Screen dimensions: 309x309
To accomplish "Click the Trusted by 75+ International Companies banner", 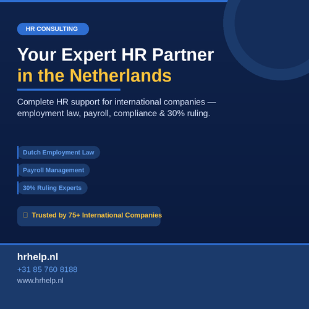I will coord(89,216).
